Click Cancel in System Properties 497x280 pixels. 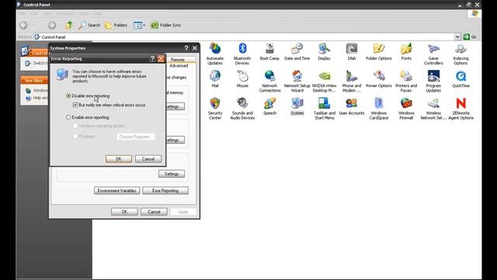(x=154, y=212)
